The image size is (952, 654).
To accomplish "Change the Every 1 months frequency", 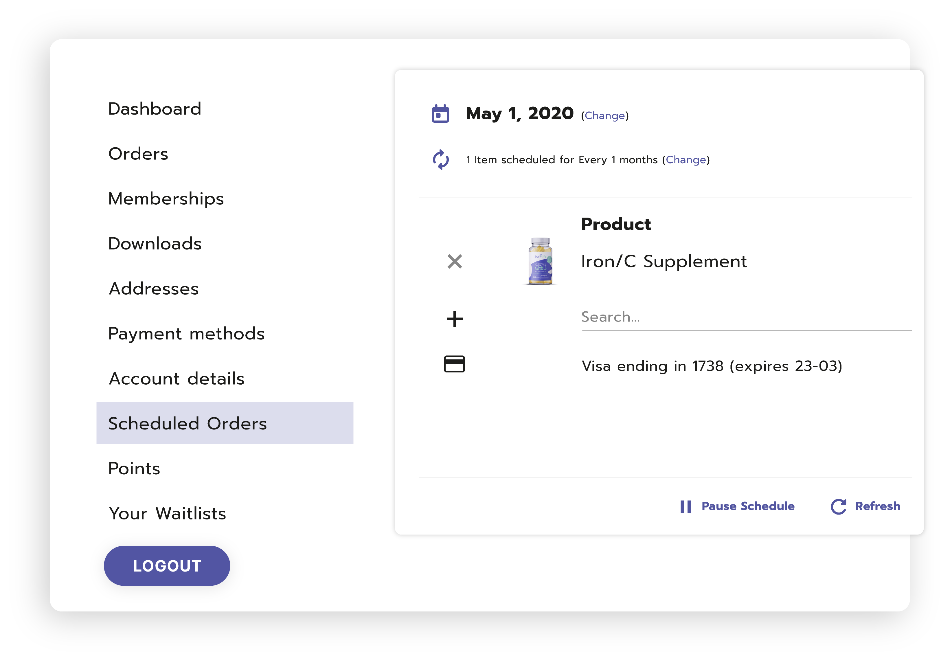I will [x=686, y=160].
